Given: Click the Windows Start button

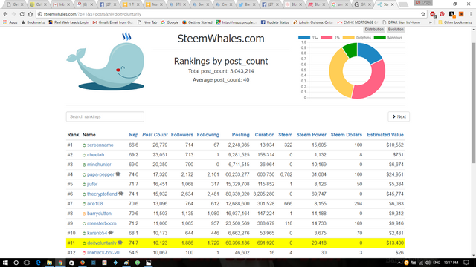Looking at the screenshot, I should coord(5,263).
